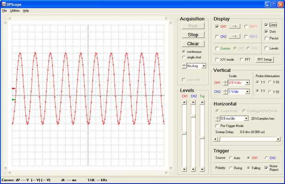Click CH1 level slider up arrow
Screen dimensions: 285x184
pyautogui.click(x=184, y=103)
